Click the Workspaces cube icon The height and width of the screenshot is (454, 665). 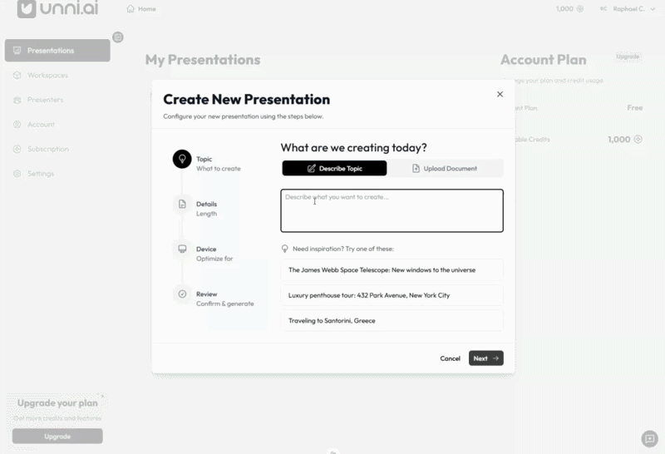coord(17,75)
